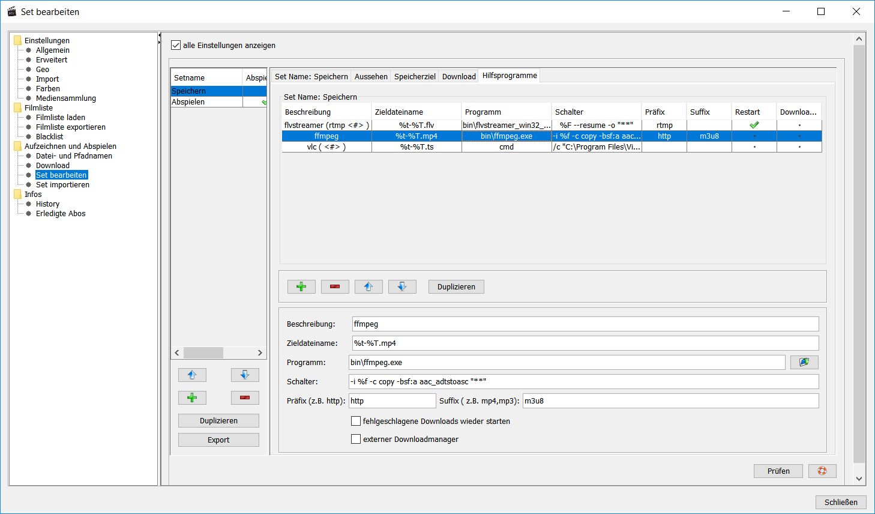The width and height of the screenshot is (875, 514).
Task: Open 'Datei- und Pfadnamen' in the tree
Action: (74, 156)
